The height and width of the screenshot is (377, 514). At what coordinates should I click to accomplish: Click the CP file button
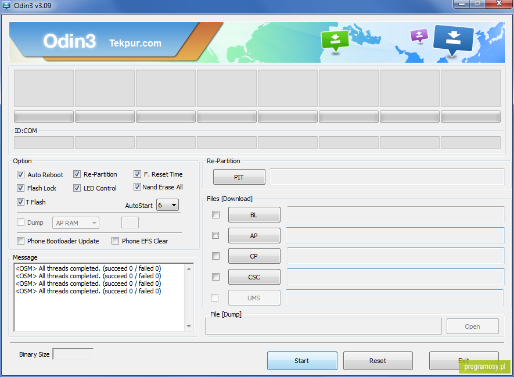[254, 256]
